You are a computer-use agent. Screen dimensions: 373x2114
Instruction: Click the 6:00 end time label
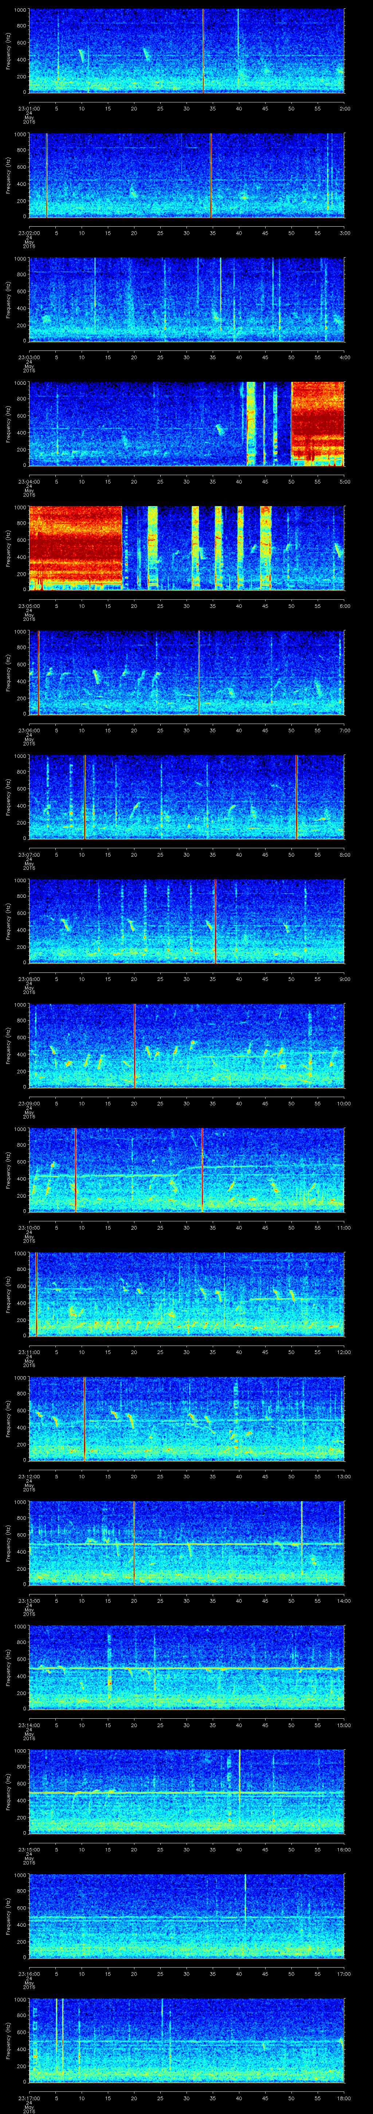(344, 606)
